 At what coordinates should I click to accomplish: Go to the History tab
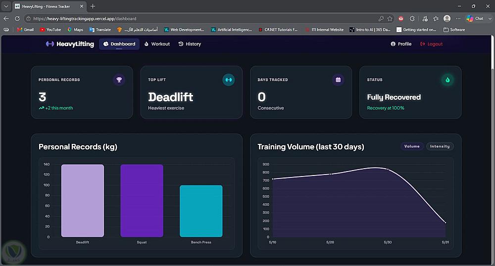pyautogui.click(x=190, y=44)
